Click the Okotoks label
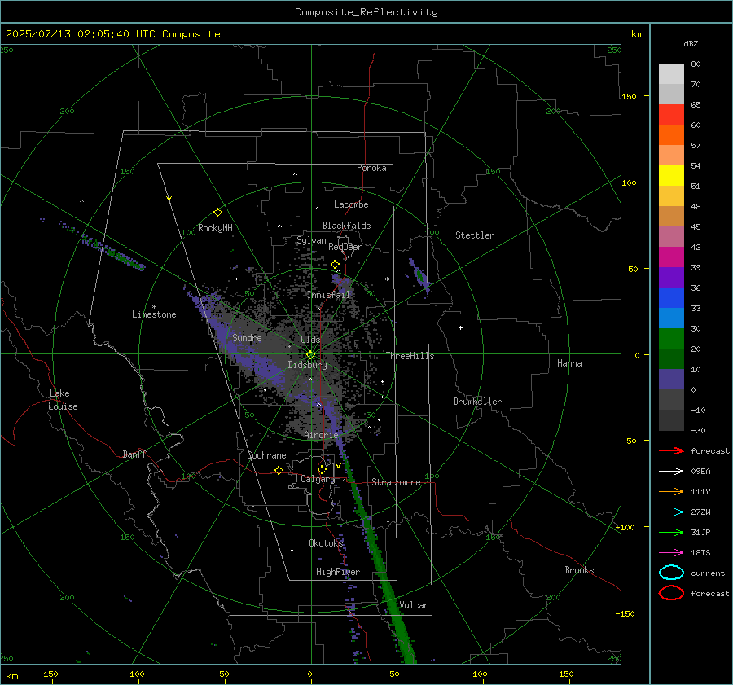 (x=326, y=542)
